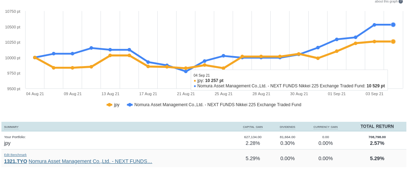Screen dimensions: 411x174
Task: Click the Currency Gain column header
Action: (x=325, y=127)
